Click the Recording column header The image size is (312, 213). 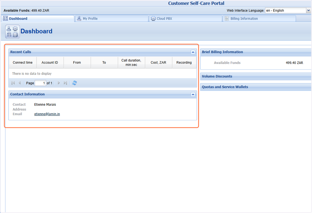(184, 63)
